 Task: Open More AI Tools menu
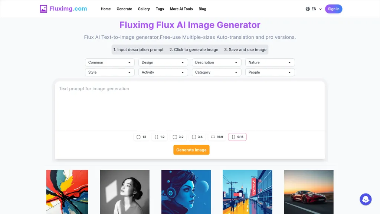tap(181, 9)
